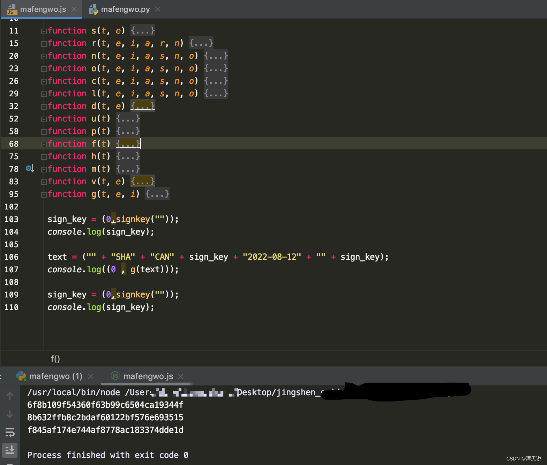
Task: Click console.log(sign_key) on line 110
Action: tap(101, 307)
